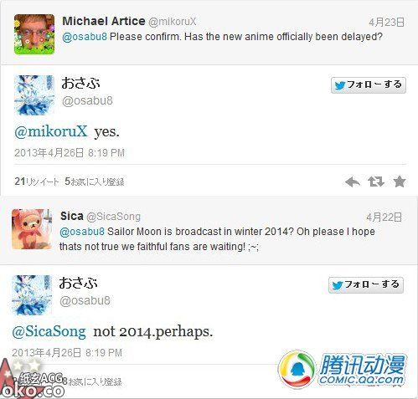Favorite the 'yes.' tweet with star icon
The width and height of the screenshot is (418, 399).
[400, 182]
